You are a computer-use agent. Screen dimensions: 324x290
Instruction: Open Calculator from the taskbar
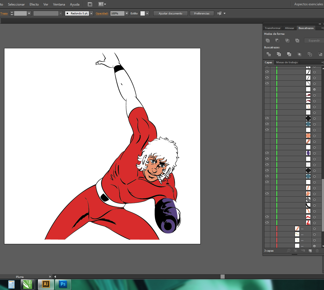coord(11,284)
